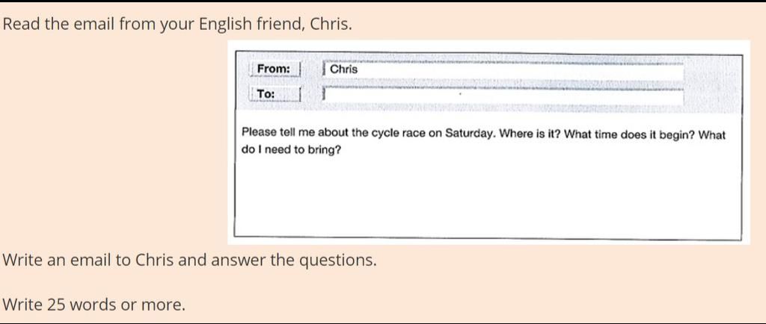Click the 'do I need to bring?' line
Screen dimensions: 766x324
click(x=291, y=150)
